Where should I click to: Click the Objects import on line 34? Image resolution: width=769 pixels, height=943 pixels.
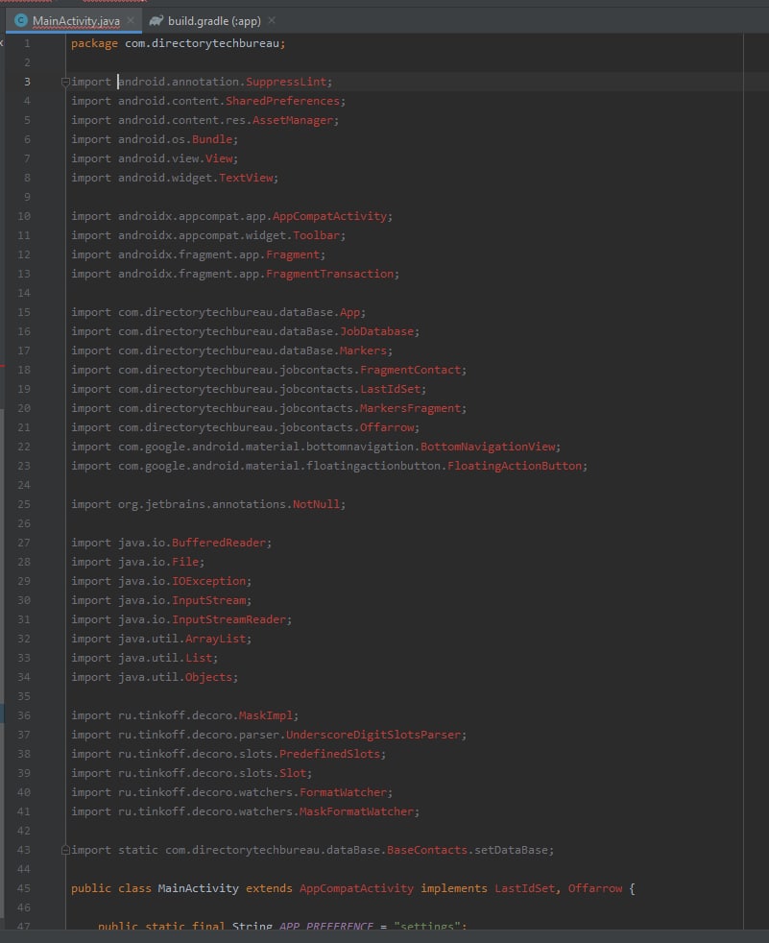[208, 677]
